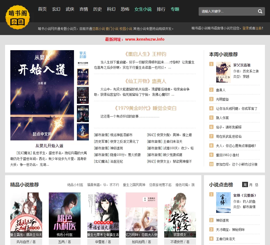Viewport: 270px width, 245px height.
Task: Open 光明壁垒 in weekly recommendations
Action: (222, 99)
